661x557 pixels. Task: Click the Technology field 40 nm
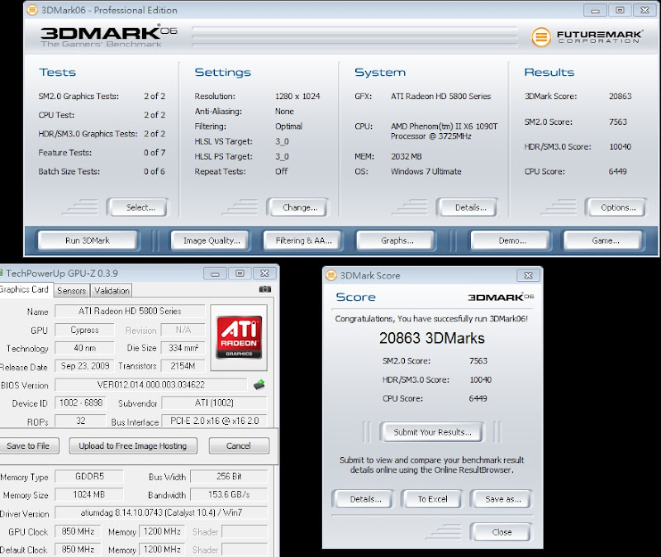tap(84, 348)
